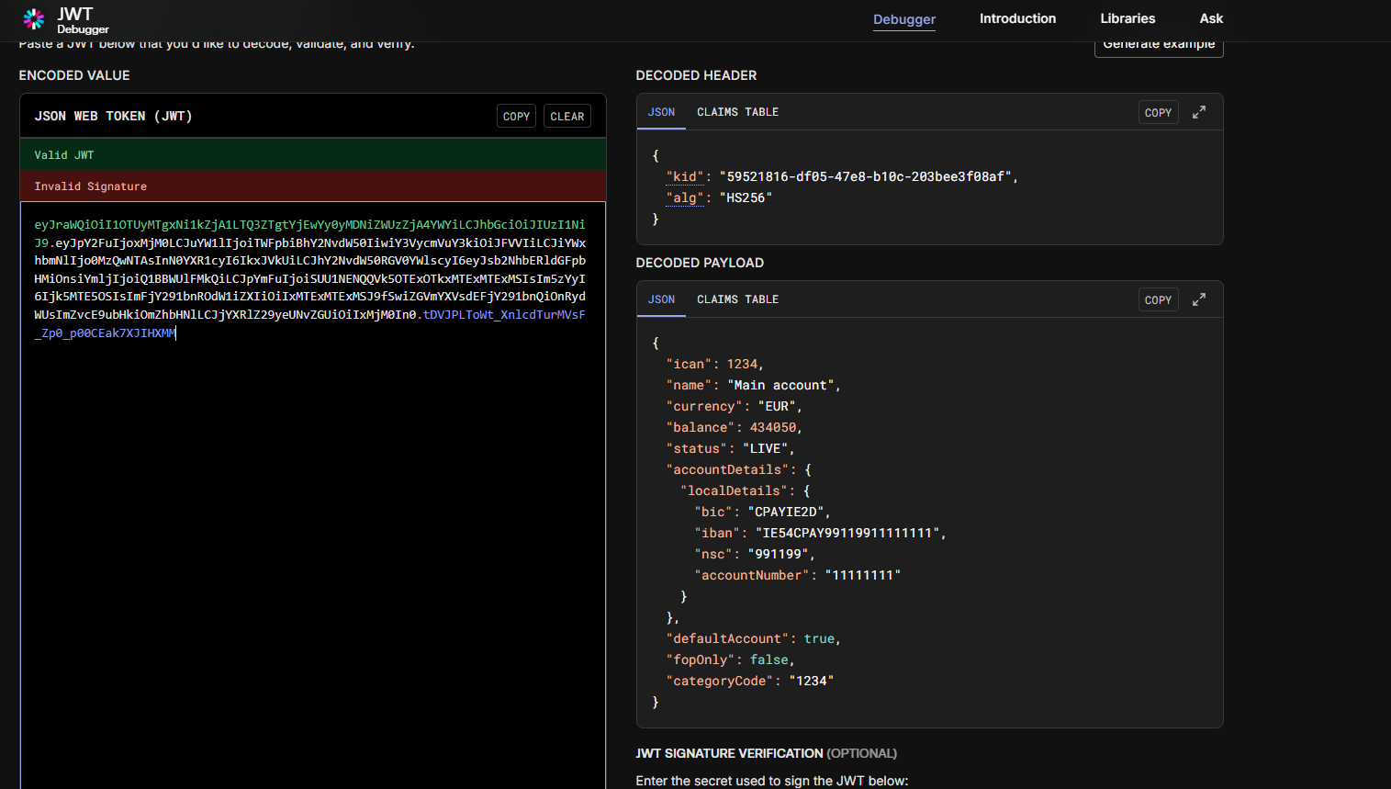Switch Decoded Payload to Claims Table
This screenshot has height=789, width=1391.
click(x=737, y=299)
